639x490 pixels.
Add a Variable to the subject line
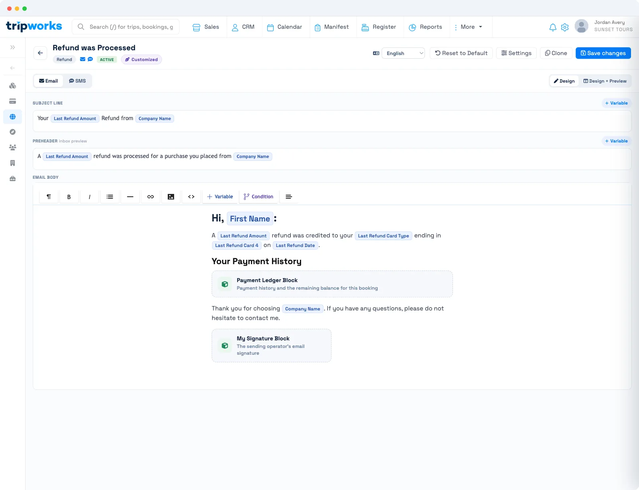[616, 103]
